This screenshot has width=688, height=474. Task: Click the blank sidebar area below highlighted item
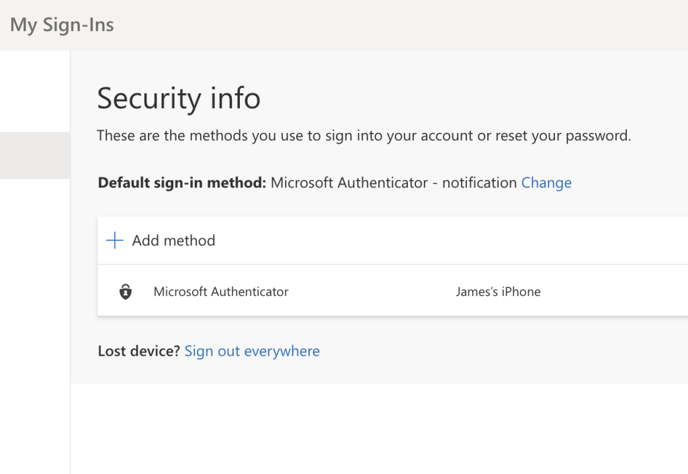[x=35, y=302]
